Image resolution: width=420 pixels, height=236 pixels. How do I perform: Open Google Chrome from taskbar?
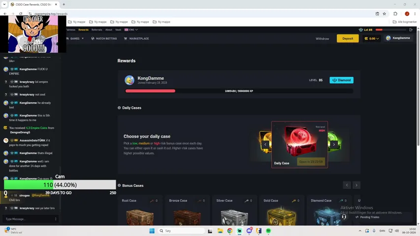point(230,231)
